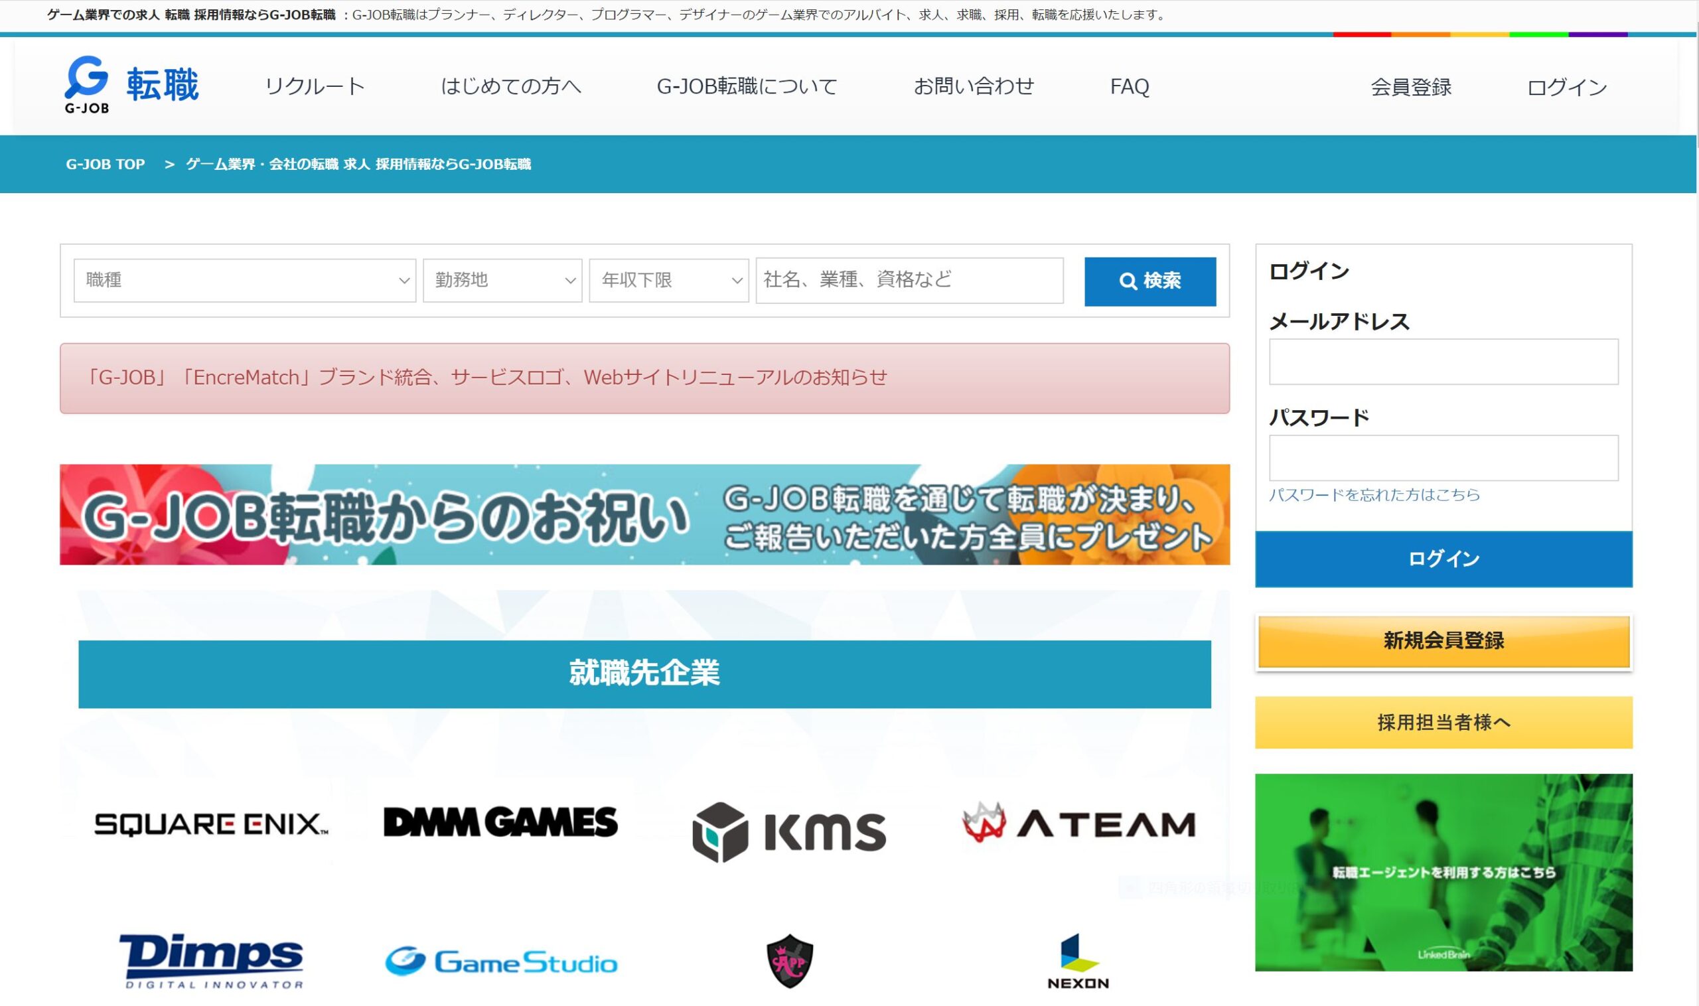Viewport: 1699px width, 1006px height.
Task: Click the search magnifier icon on 検索 button
Action: 1129,280
